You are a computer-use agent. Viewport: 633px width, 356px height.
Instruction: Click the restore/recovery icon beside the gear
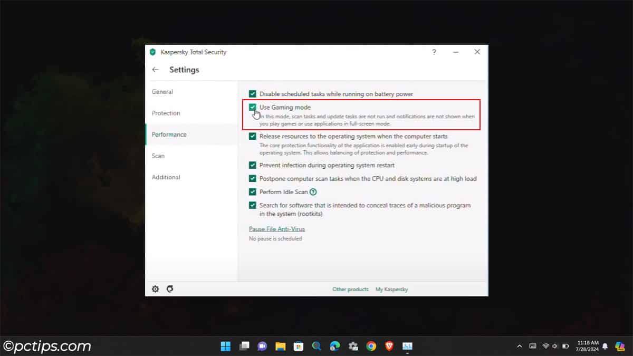[169, 289]
